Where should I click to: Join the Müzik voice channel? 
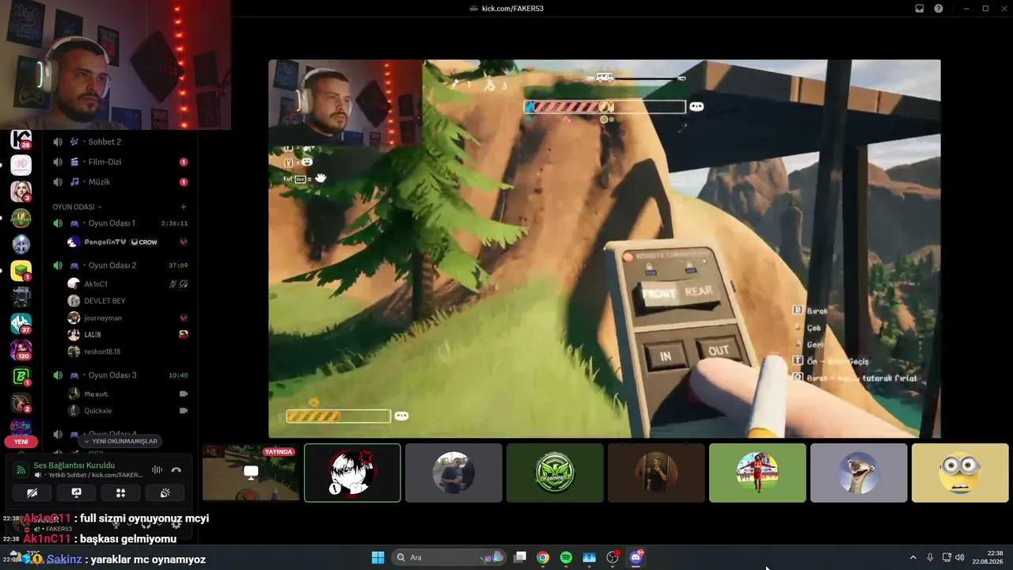pos(120,181)
